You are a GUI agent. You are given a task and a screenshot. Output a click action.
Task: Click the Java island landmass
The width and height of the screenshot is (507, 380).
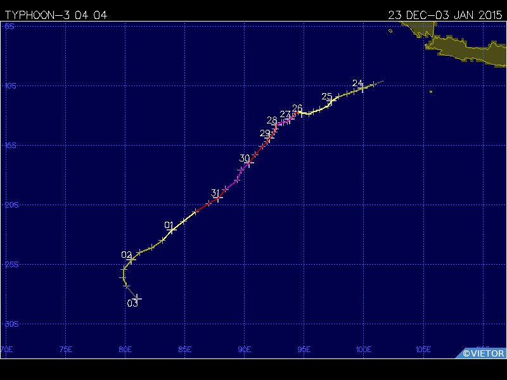click(466, 51)
